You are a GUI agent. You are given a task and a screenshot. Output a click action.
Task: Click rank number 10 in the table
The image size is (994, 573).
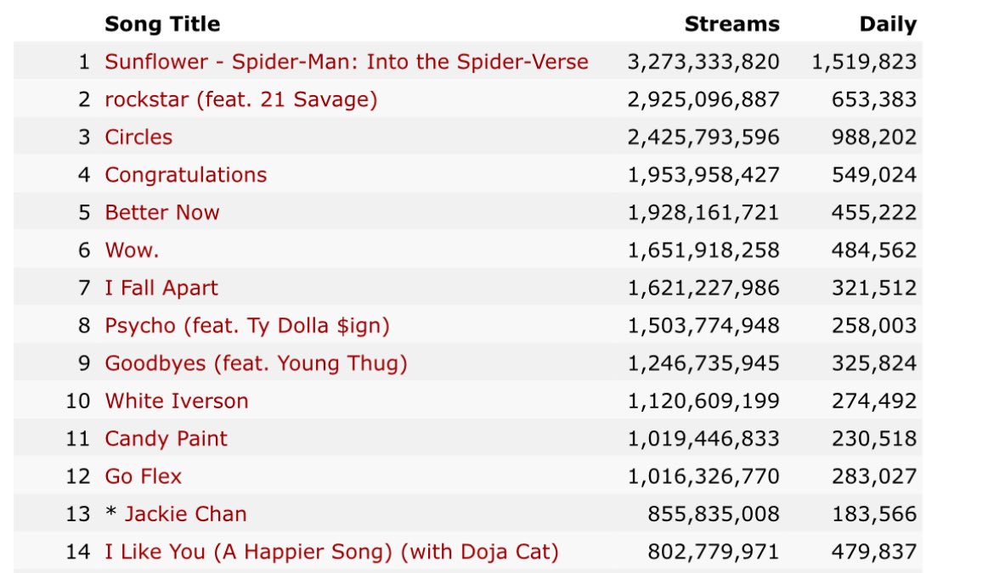point(78,401)
